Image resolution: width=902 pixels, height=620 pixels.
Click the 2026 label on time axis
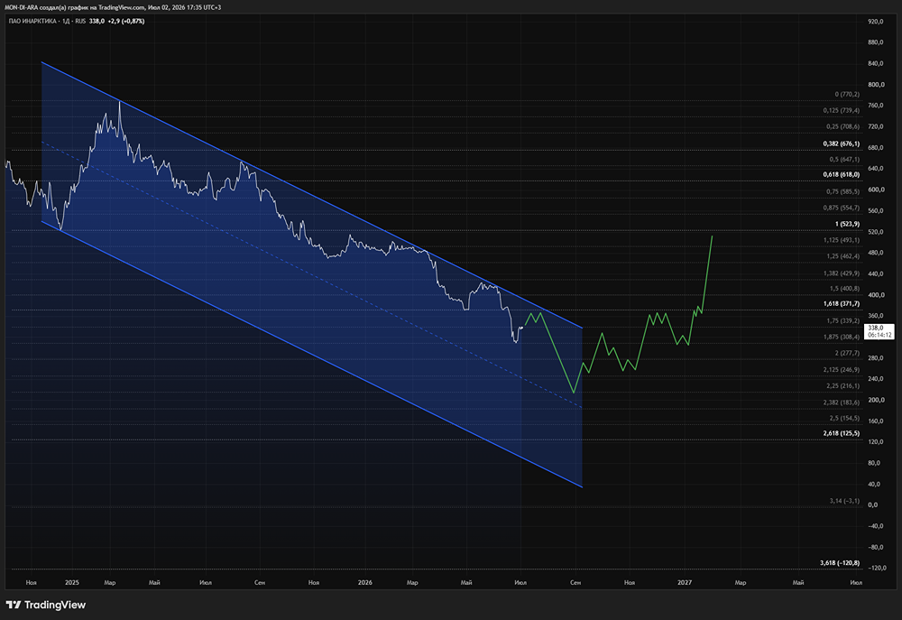[364, 583]
